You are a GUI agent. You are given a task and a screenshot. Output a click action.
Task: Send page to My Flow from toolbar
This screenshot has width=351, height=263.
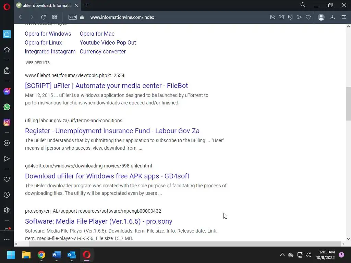(299, 17)
